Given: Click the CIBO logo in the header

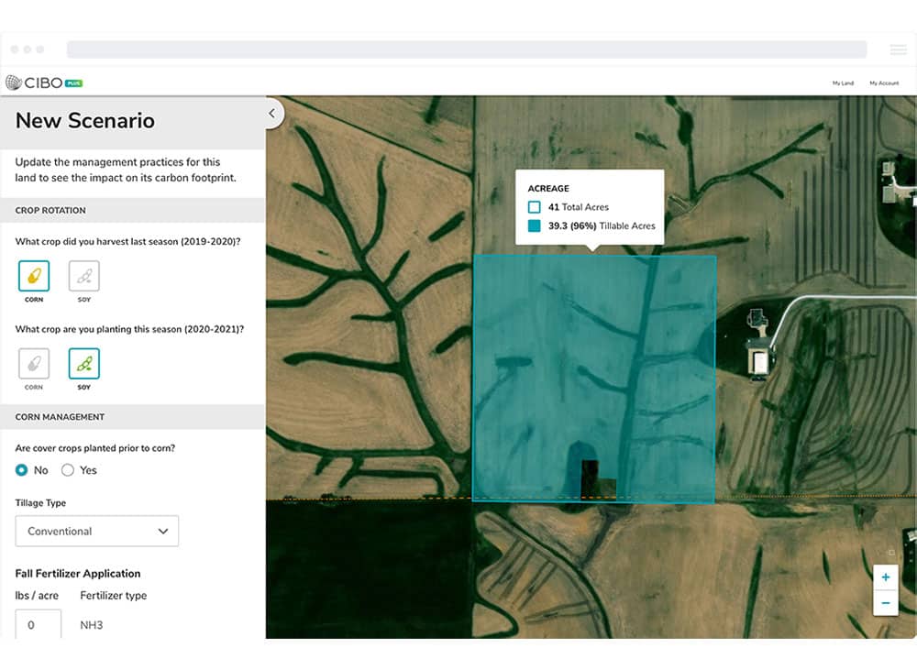Looking at the screenshot, I should coord(44,82).
